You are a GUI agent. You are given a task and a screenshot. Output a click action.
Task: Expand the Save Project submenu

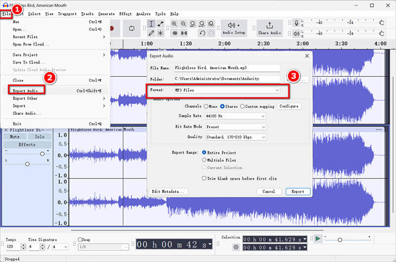click(x=56, y=55)
